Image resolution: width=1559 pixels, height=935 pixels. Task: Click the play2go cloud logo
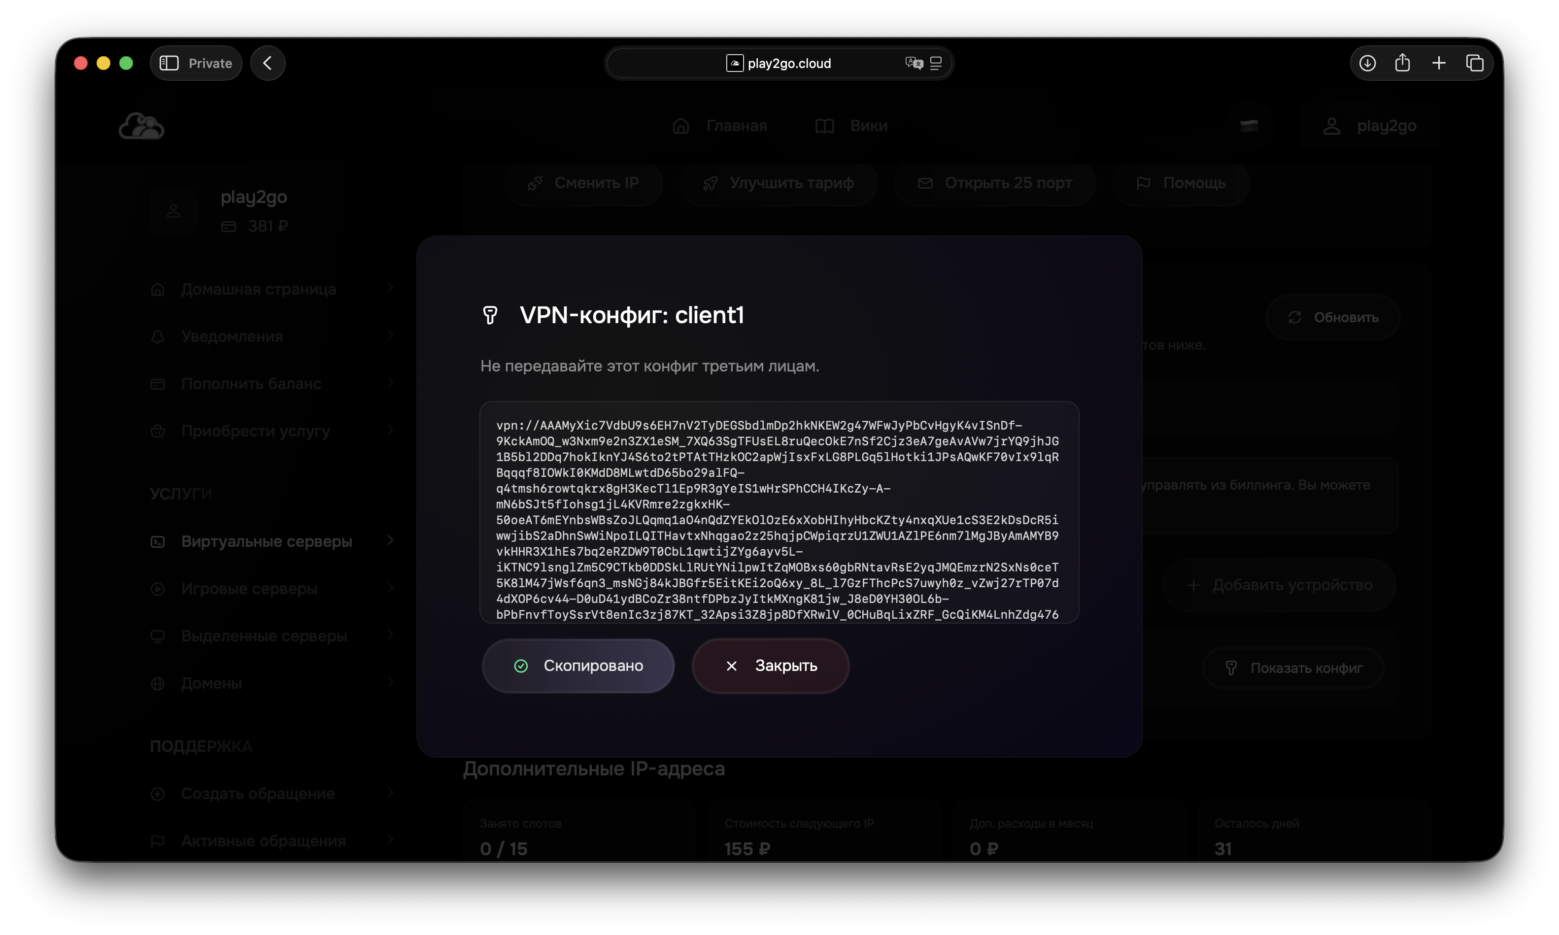click(x=142, y=126)
